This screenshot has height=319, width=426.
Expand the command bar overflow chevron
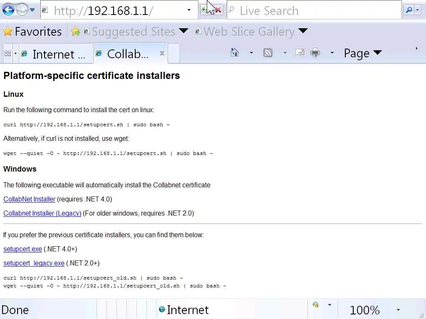point(417,49)
